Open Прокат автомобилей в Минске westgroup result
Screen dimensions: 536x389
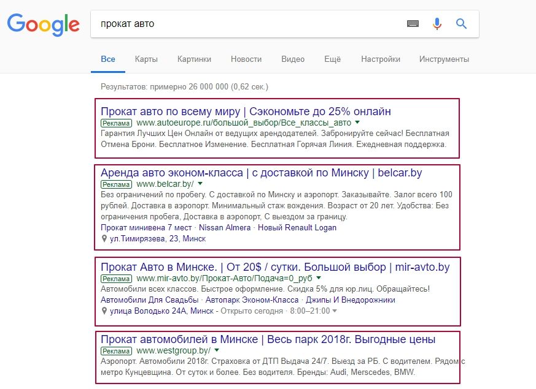point(268,339)
